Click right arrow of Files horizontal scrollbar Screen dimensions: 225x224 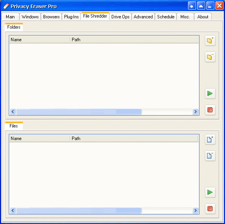[195, 210]
